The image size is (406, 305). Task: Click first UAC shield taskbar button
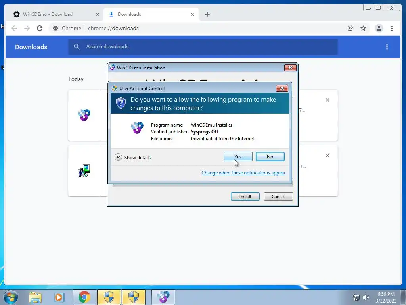pyautogui.click(x=109, y=297)
